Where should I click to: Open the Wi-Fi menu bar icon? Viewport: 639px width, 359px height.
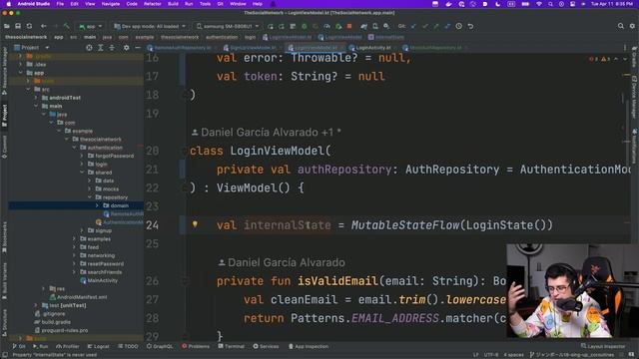point(539,4)
